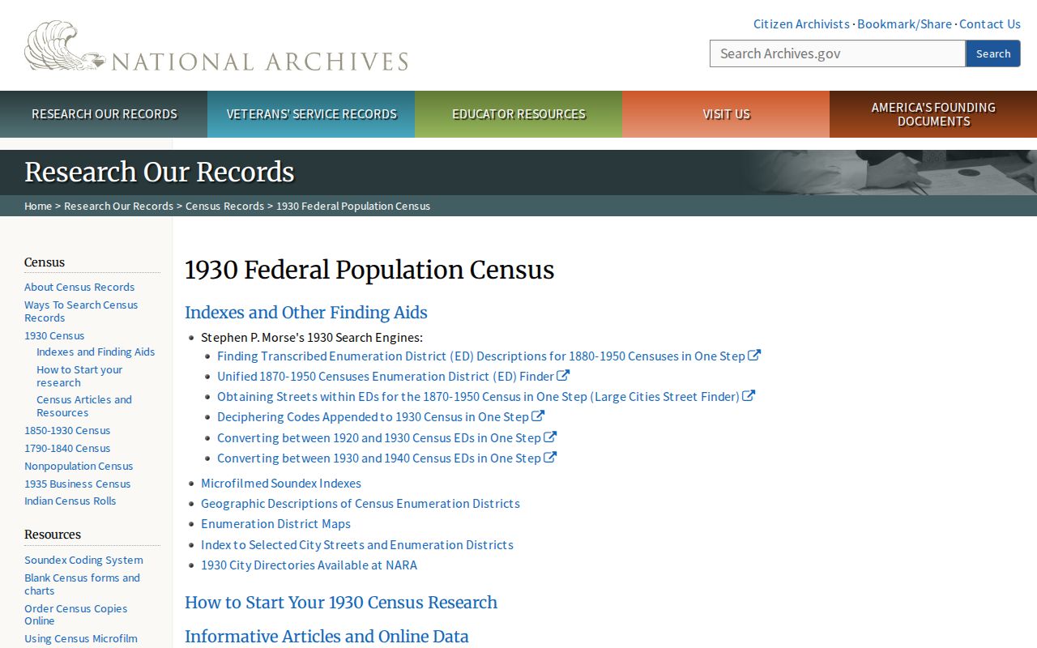The image size is (1037, 648).
Task: Go to Home in breadcrumb
Action: coord(38,206)
